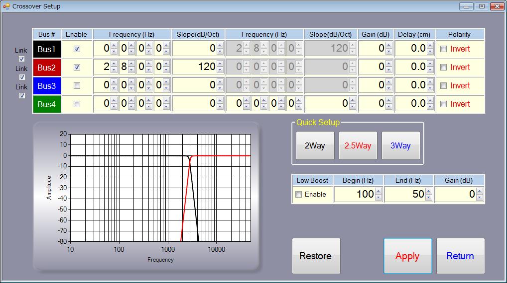Enable the Bus3 checkbox
The width and height of the screenshot is (507, 283).
[77, 86]
